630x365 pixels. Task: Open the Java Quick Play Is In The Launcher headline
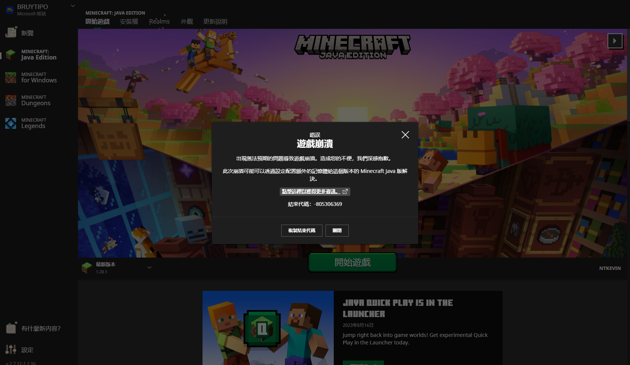398,308
